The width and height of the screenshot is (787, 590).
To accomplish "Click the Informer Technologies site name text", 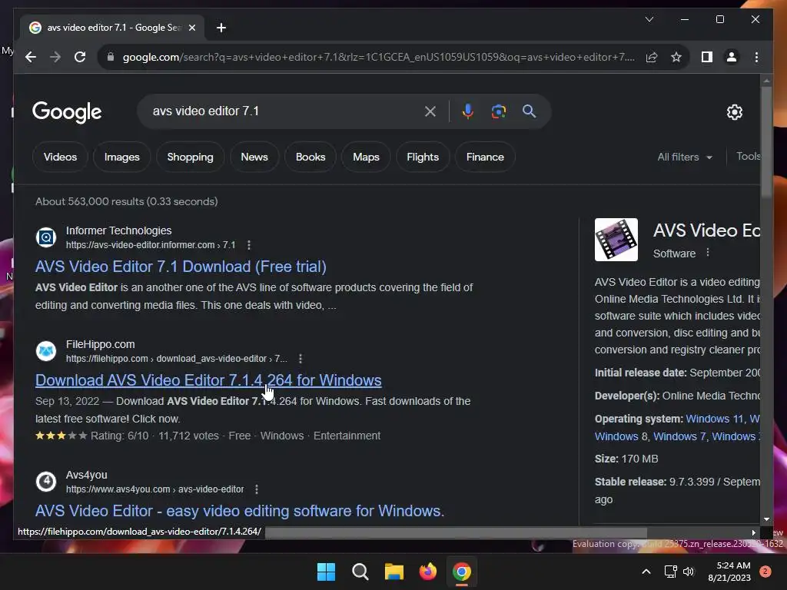I will (119, 230).
